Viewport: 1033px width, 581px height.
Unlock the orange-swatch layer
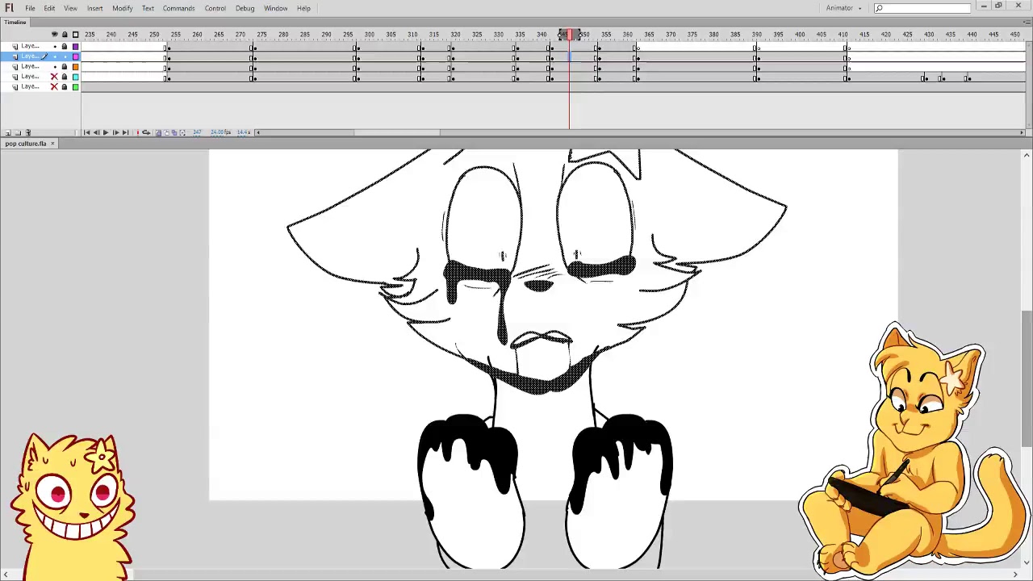[65, 66]
